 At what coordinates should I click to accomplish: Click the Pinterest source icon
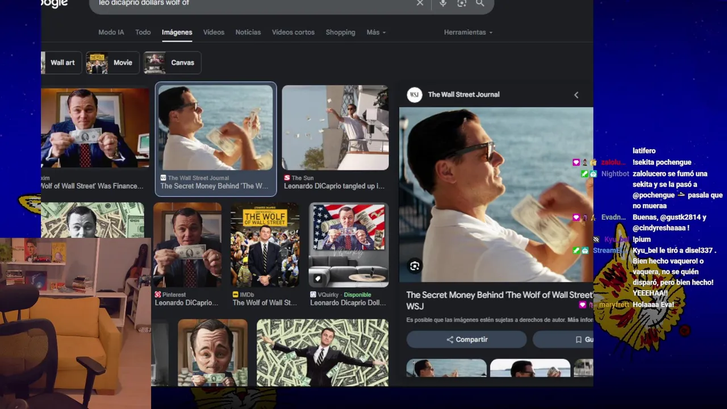158,295
